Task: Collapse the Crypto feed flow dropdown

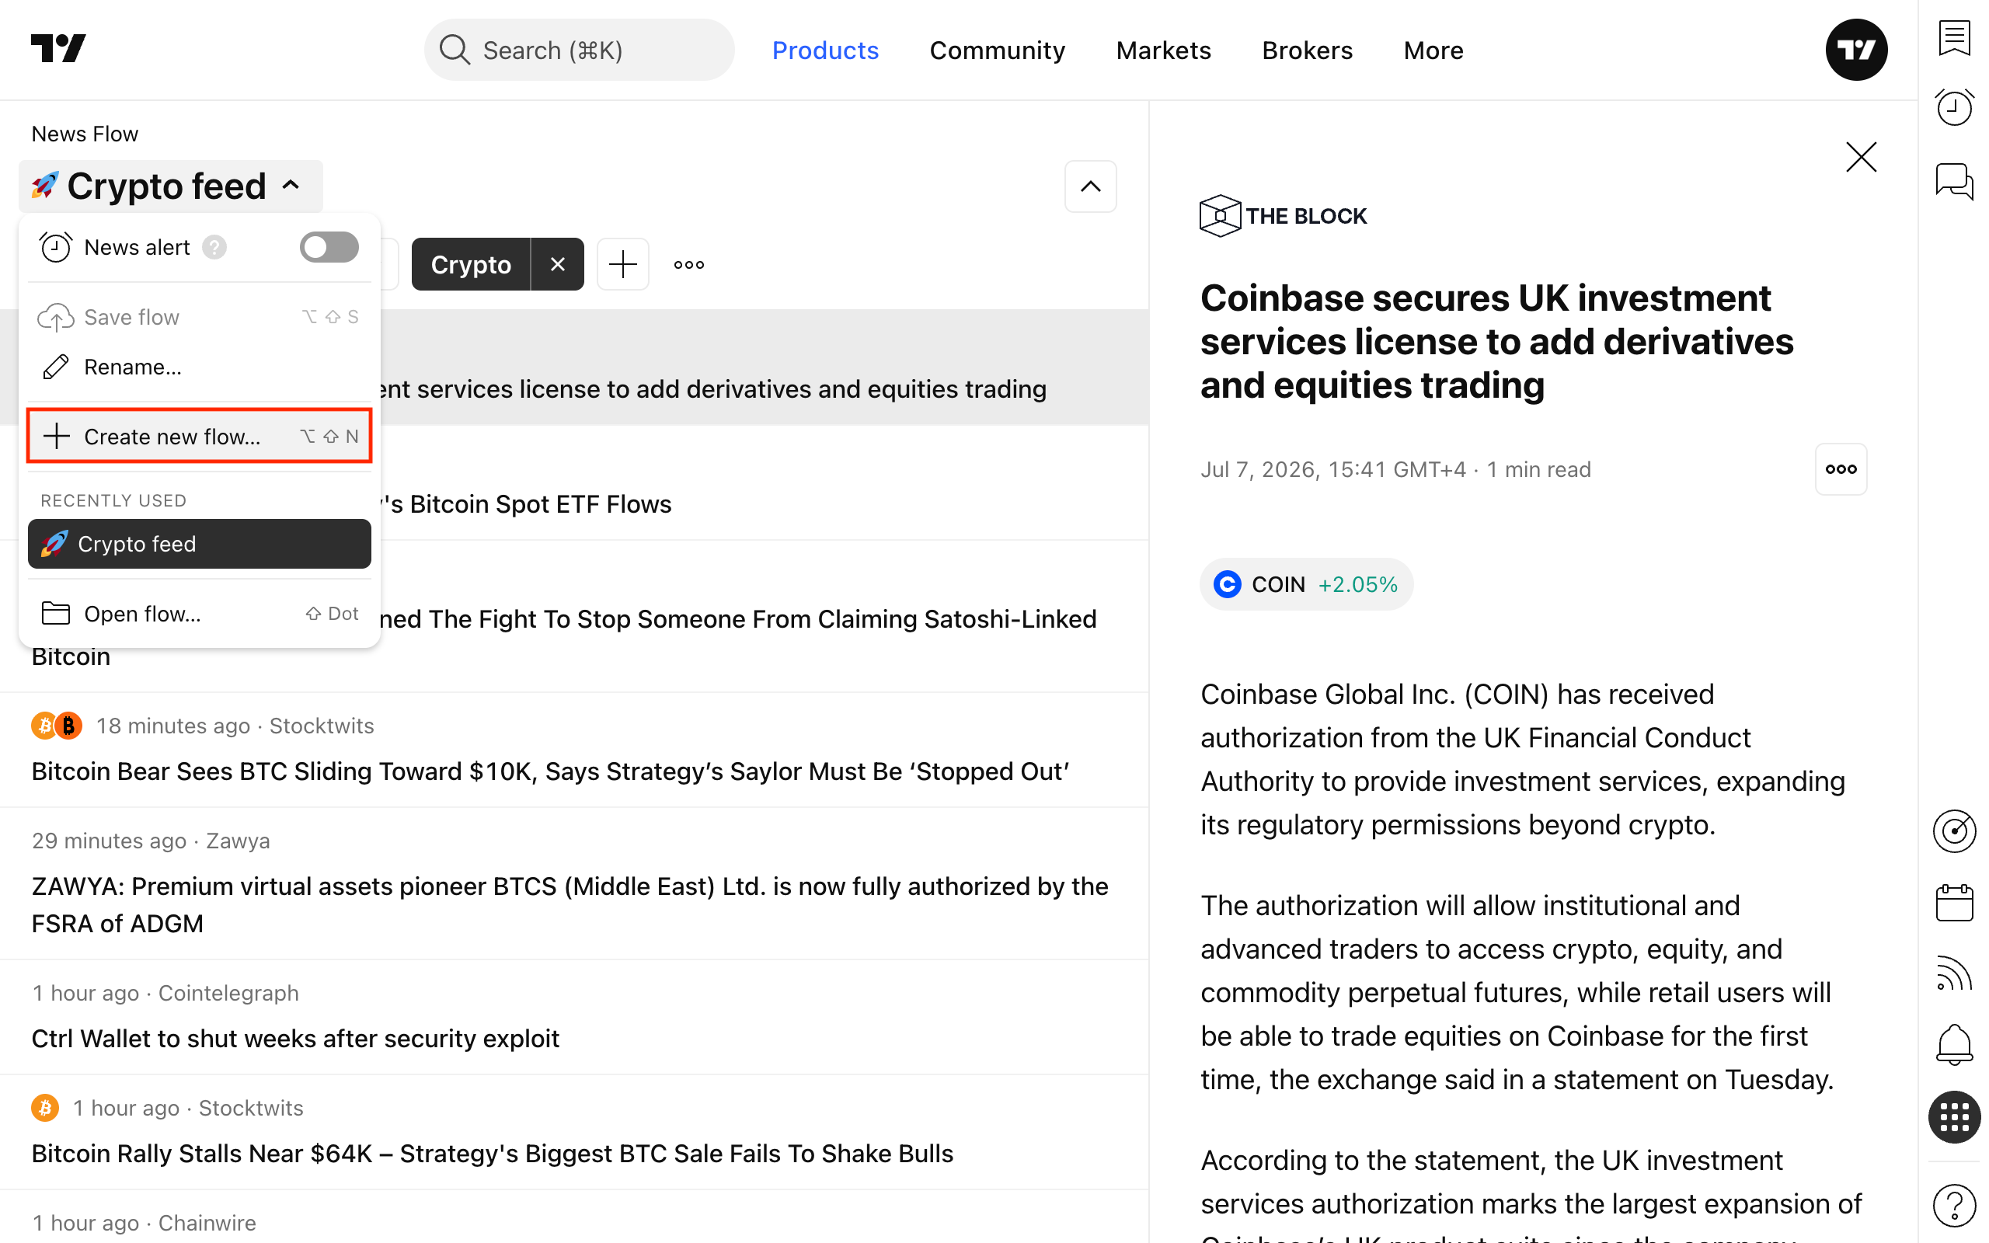Action: coord(171,186)
